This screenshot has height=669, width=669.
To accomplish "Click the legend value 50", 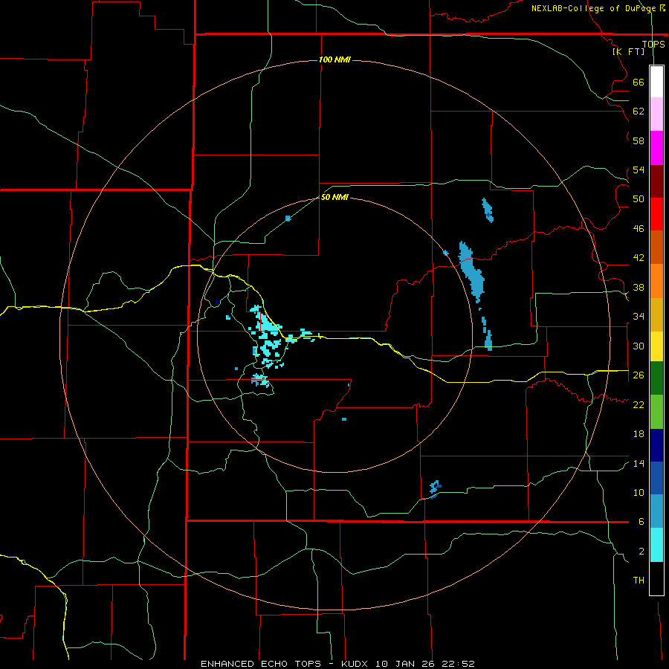I will [639, 199].
